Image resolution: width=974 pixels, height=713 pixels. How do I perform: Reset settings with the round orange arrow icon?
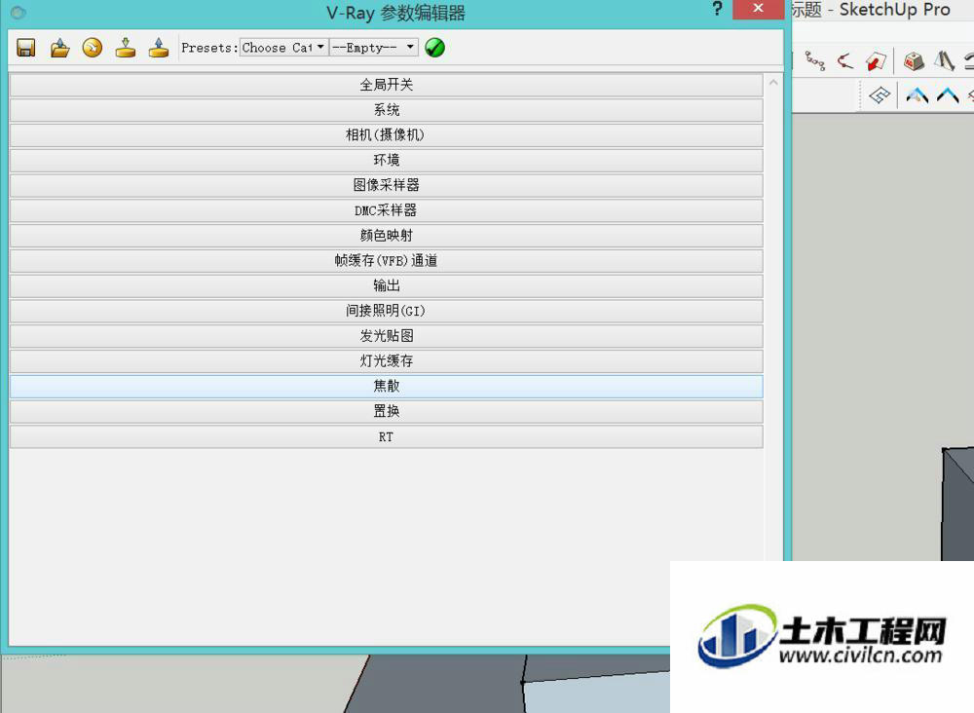pos(93,48)
